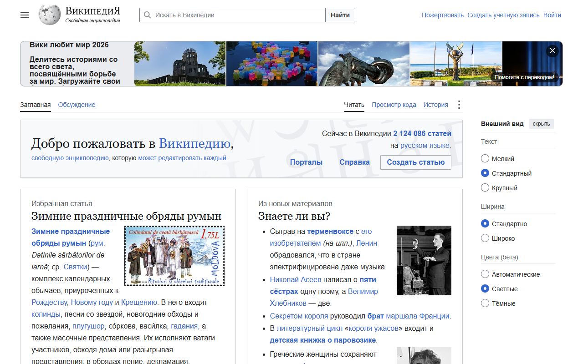
Task: Click the 2 124 086 статей link
Action: tap(422, 134)
